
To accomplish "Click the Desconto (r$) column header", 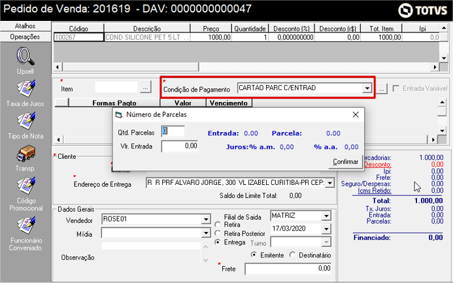I will 337,29.
